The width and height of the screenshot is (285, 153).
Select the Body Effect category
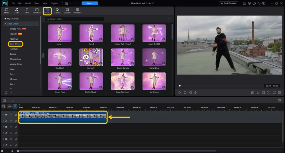point(15,44)
